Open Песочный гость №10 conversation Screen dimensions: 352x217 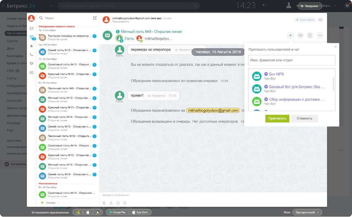pos(68,138)
